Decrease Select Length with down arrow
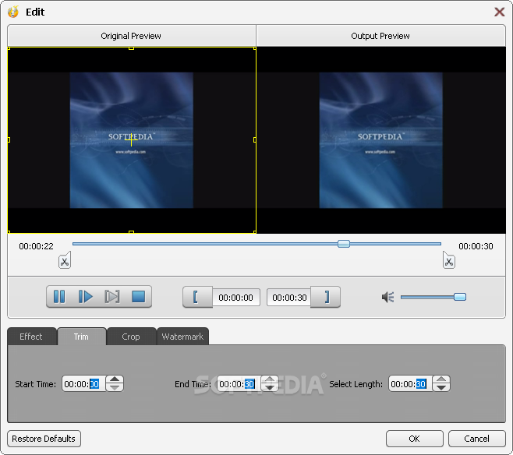 click(x=441, y=387)
